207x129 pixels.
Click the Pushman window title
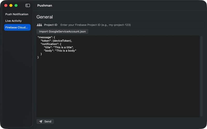45,5
